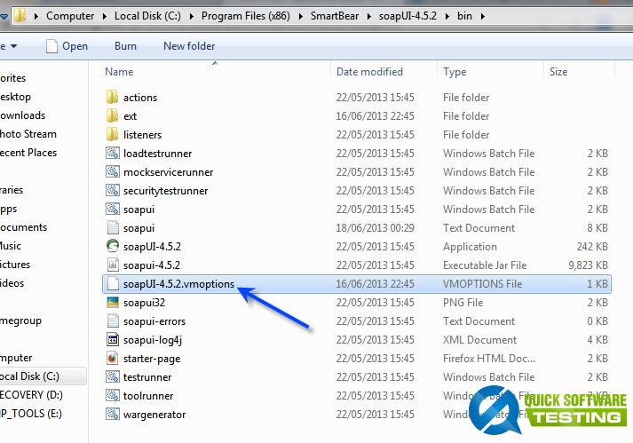633x443 pixels.
Task: Create a New folder from toolbar
Action: (189, 46)
